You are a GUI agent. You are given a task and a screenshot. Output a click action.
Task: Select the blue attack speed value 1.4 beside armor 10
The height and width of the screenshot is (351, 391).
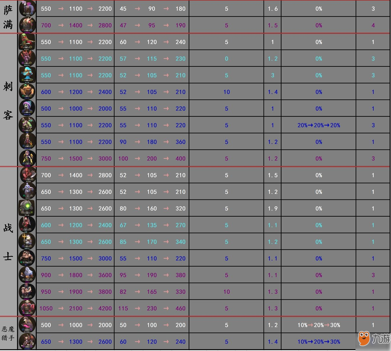[273, 92]
